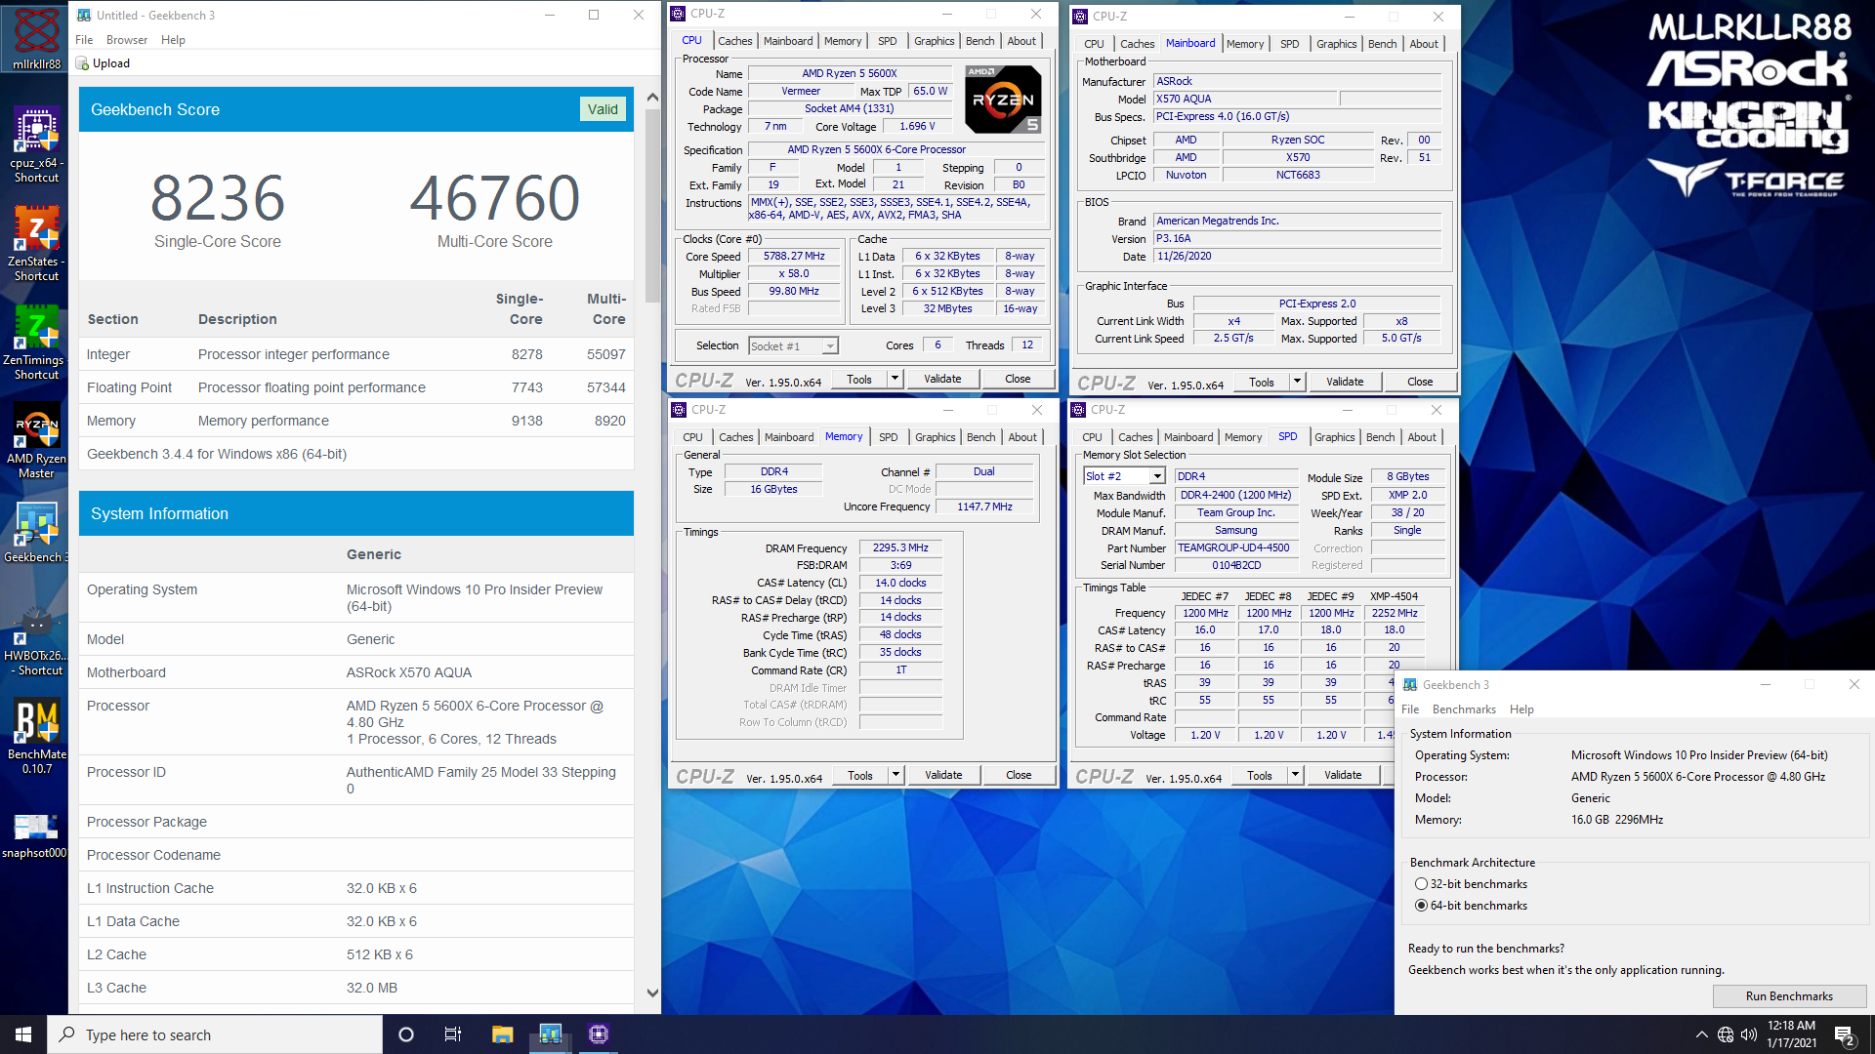Image resolution: width=1875 pixels, height=1054 pixels.
Task: Open the snaphsot000 desktop file
Action: click(x=36, y=834)
